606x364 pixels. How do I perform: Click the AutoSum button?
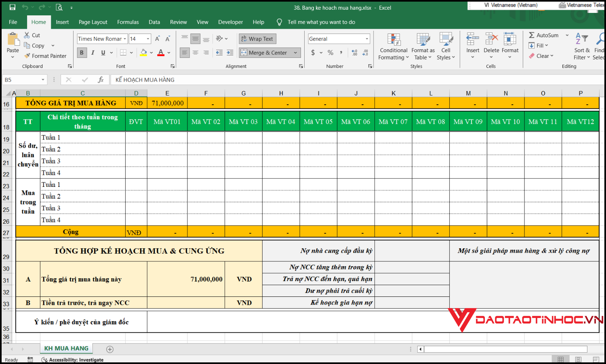543,35
